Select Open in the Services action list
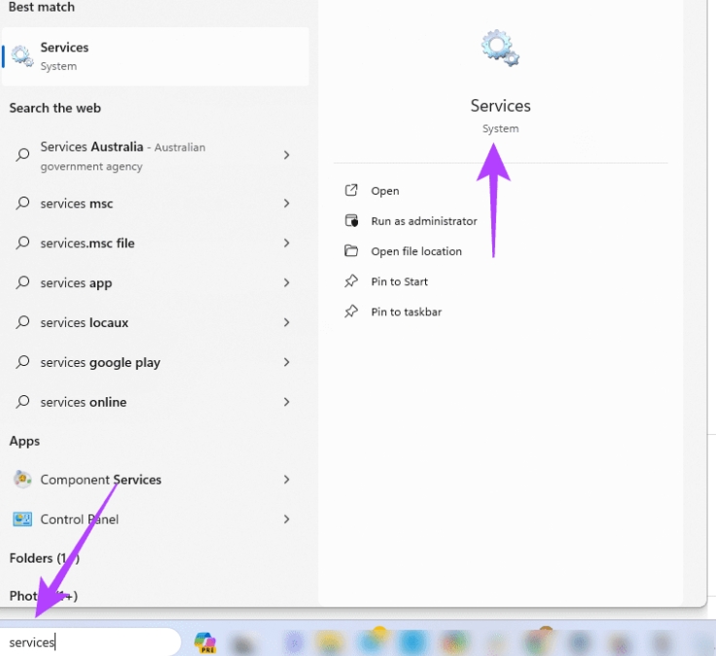The height and width of the screenshot is (656, 716). coord(384,191)
